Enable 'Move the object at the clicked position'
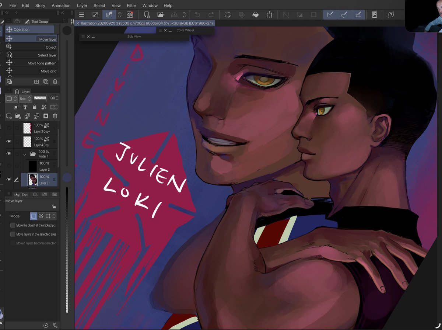This screenshot has width=442, height=330. [13, 225]
